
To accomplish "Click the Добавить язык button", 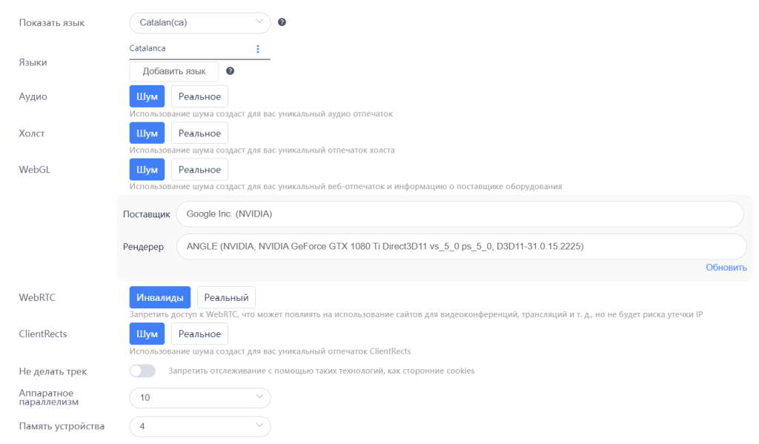I will tap(174, 71).
